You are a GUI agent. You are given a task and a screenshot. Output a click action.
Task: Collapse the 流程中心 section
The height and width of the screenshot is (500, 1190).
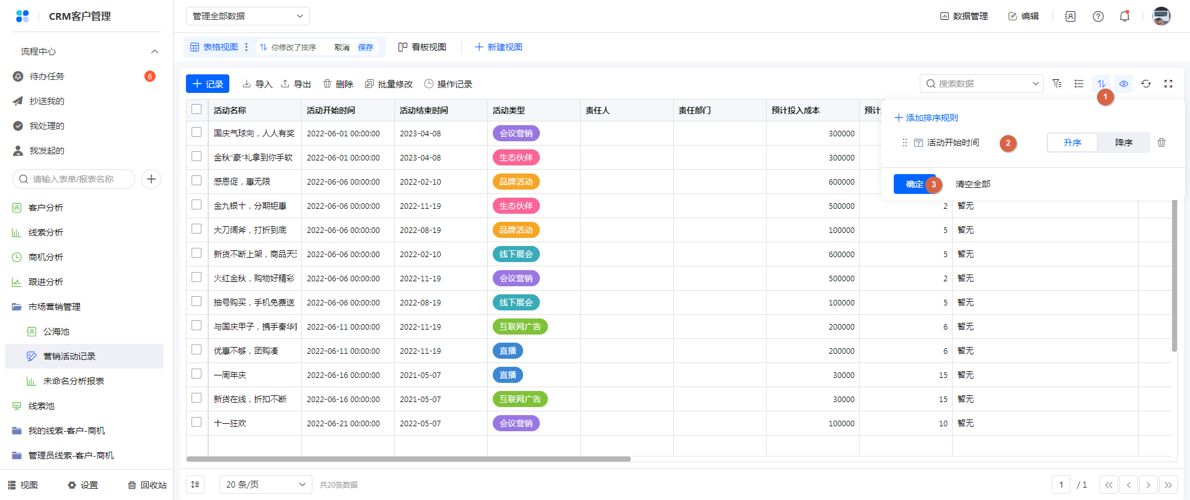coord(154,51)
